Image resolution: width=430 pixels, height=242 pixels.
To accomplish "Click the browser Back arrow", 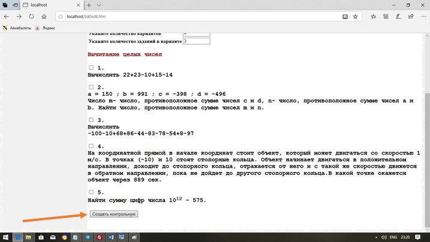I will [7, 17].
